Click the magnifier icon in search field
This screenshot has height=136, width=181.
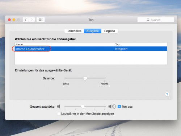click(x=148, y=20)
